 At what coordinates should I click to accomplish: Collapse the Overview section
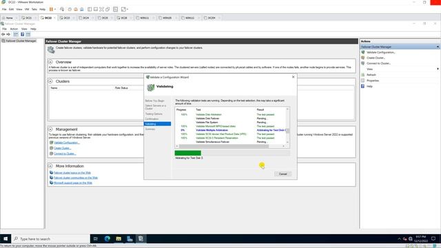coord(50,62)
